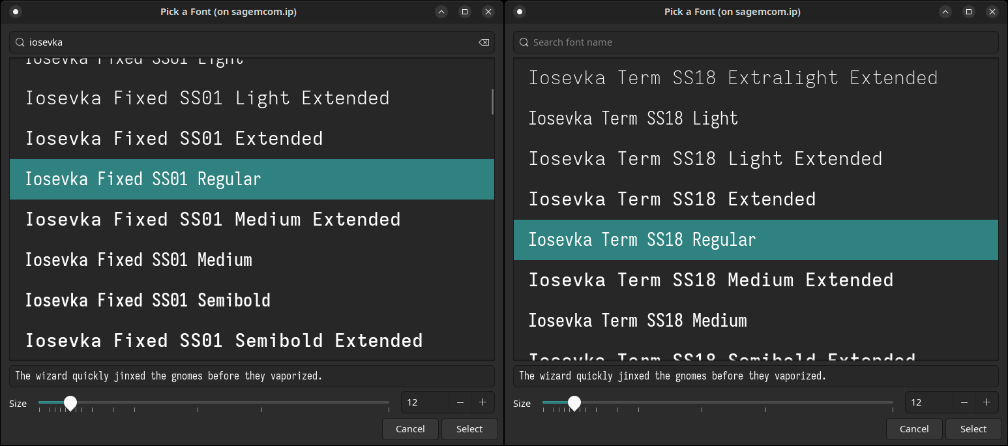Click the search magnifier icon in right dialog

524,42
